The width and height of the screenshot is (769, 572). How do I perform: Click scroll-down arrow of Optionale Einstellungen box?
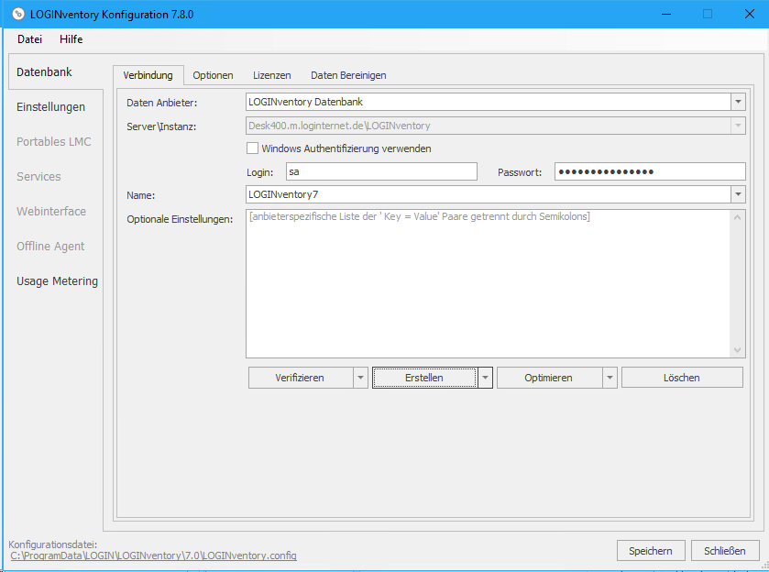pyautogui.click(x=737, y=350)
